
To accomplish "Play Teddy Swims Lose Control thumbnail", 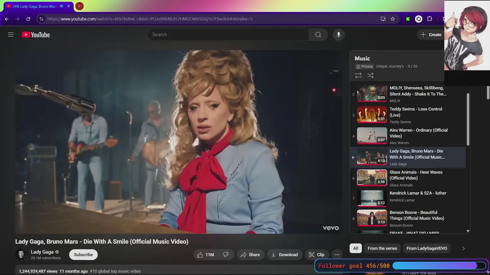I will click(372, 115).
